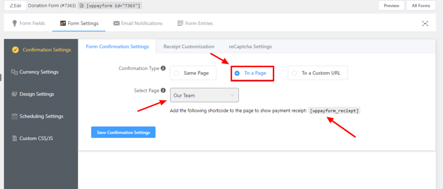This screenshot has width=443, height=189.
Task: Click the Custom CSS/JS code icon
Action: [14, 139]
